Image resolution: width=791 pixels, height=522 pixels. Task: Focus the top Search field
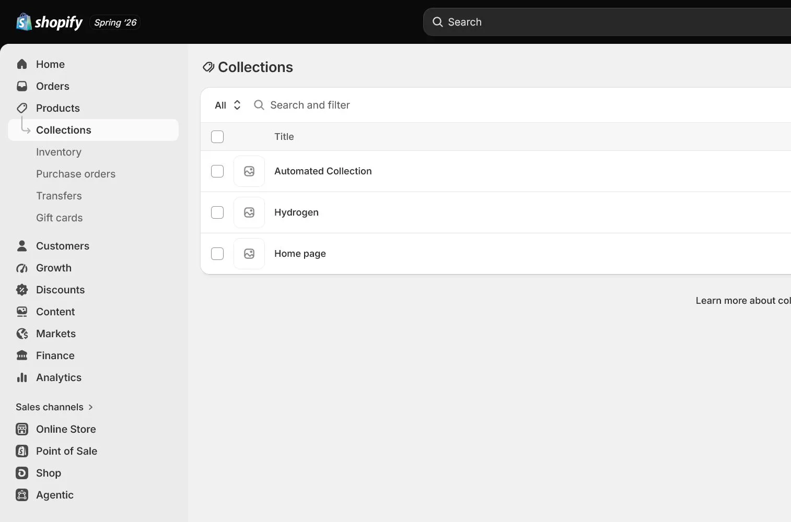[607, 22]
